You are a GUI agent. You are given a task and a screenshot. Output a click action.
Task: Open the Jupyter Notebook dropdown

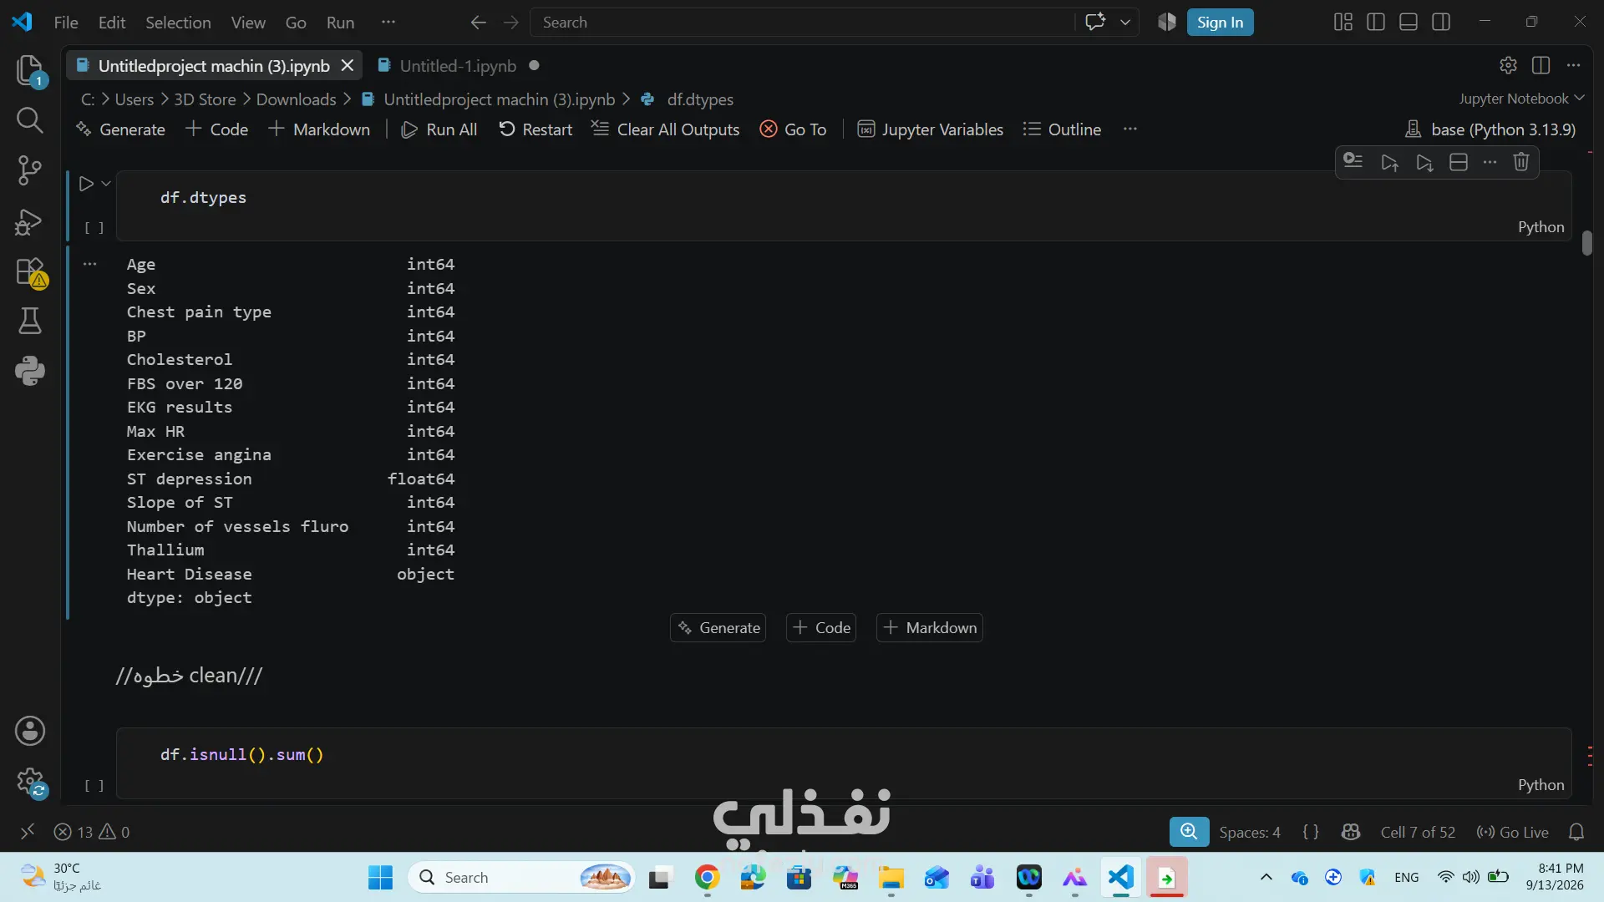click(x=1521, y=99)
